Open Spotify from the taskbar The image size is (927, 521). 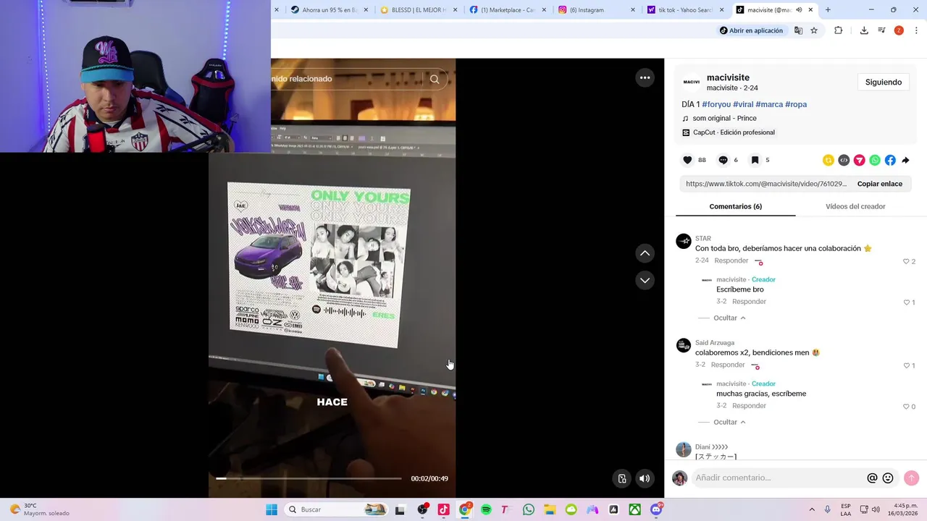click(x=486, y=509)
